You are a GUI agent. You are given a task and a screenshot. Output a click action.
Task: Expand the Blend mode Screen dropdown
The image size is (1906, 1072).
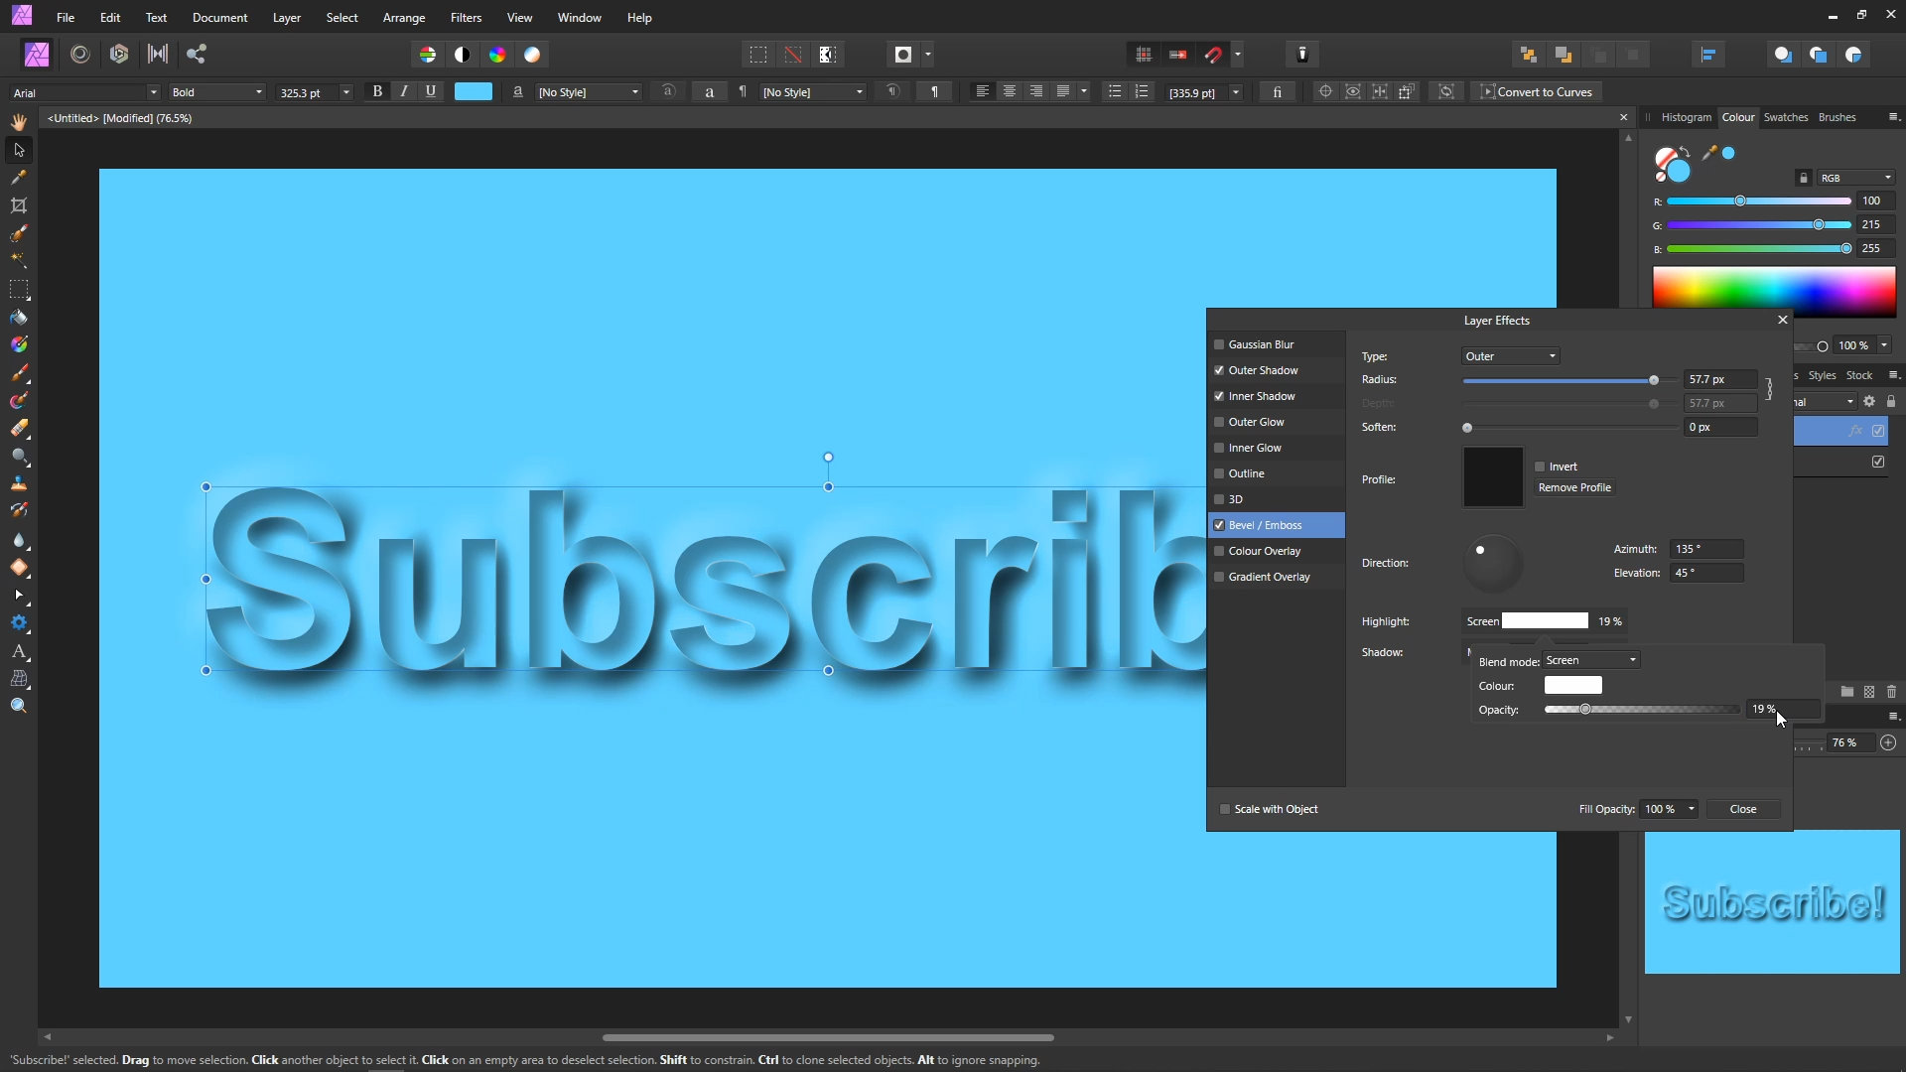(1591, 660)
